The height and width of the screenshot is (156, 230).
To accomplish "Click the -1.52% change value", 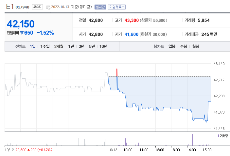I will point(45,33).
